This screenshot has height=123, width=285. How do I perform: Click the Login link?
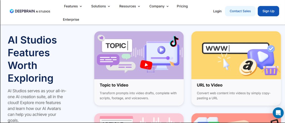pos(217,11)
